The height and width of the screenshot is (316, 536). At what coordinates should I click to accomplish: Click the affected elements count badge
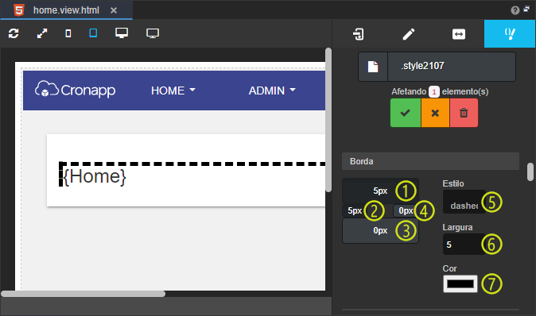434,92
